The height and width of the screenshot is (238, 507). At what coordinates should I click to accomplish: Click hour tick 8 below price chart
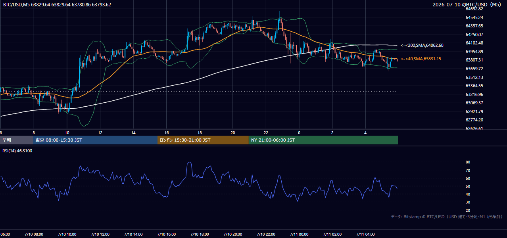tap(34, 133)
